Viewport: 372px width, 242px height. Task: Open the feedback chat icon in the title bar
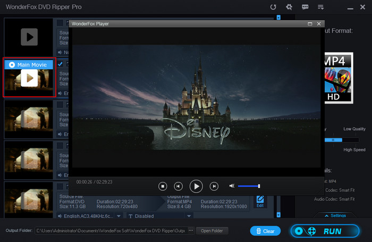tap(305, 7)
